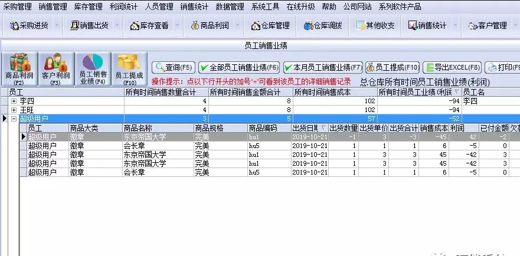Expand the 李四 employee row

(x=14, y=101)
